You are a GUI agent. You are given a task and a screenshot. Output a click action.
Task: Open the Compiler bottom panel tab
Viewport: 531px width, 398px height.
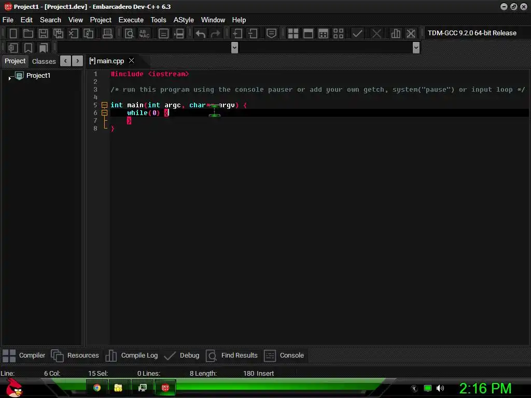[24, 356]
